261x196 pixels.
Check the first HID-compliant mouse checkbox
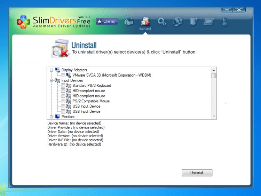point(63,91)
